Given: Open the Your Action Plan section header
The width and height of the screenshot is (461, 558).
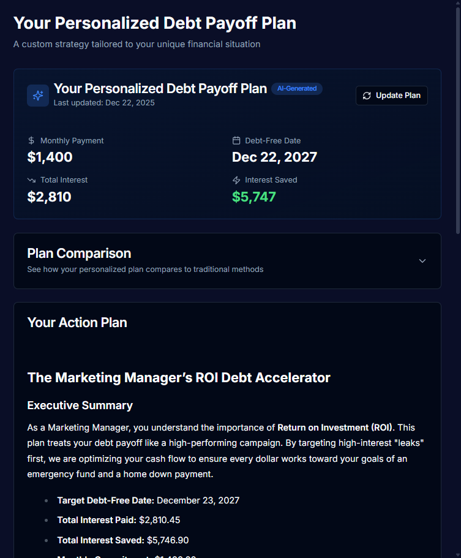Looking at the screenshot, I should (x=77, y=322).
